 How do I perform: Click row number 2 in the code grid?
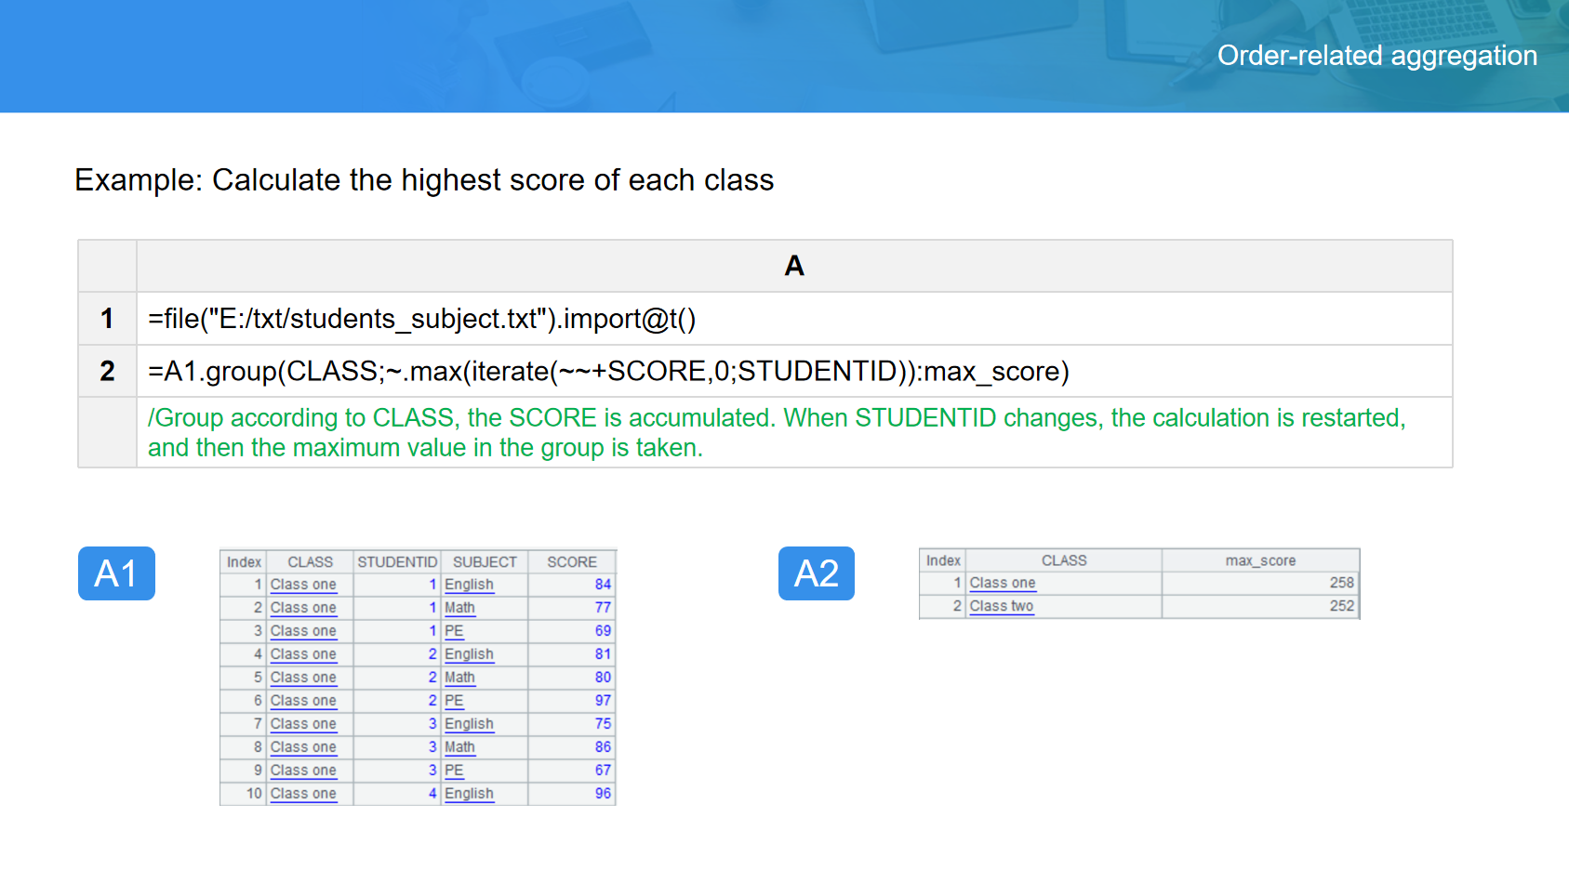pyautogui.click(x=107, y=371)
